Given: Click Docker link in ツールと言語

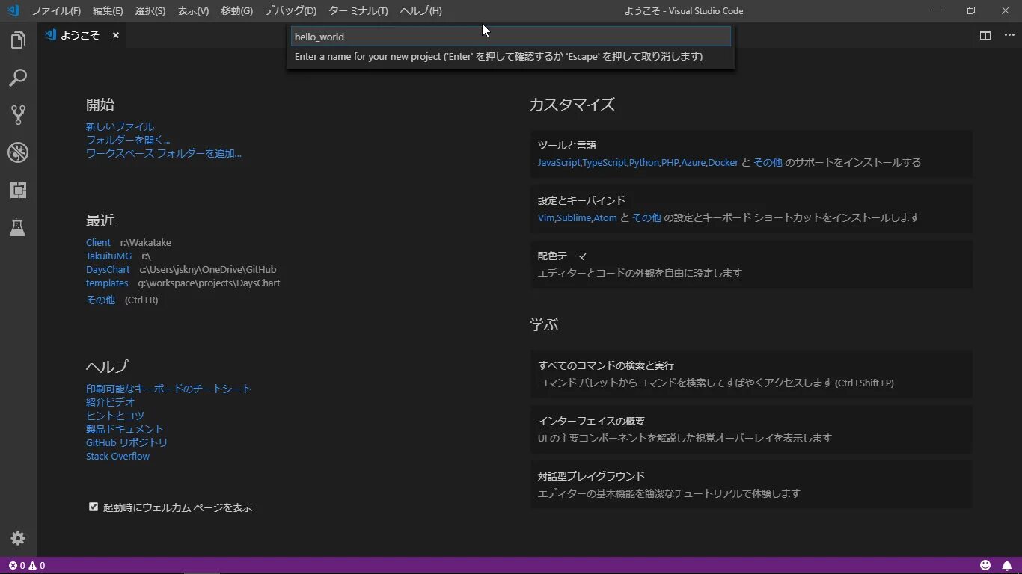Looking at the screenshot, I should (x=723, y=162).
